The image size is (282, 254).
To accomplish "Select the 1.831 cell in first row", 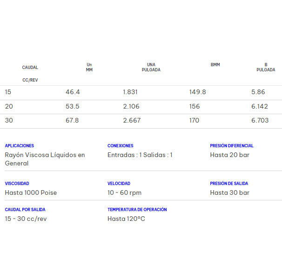I will [x=130, y=92].
